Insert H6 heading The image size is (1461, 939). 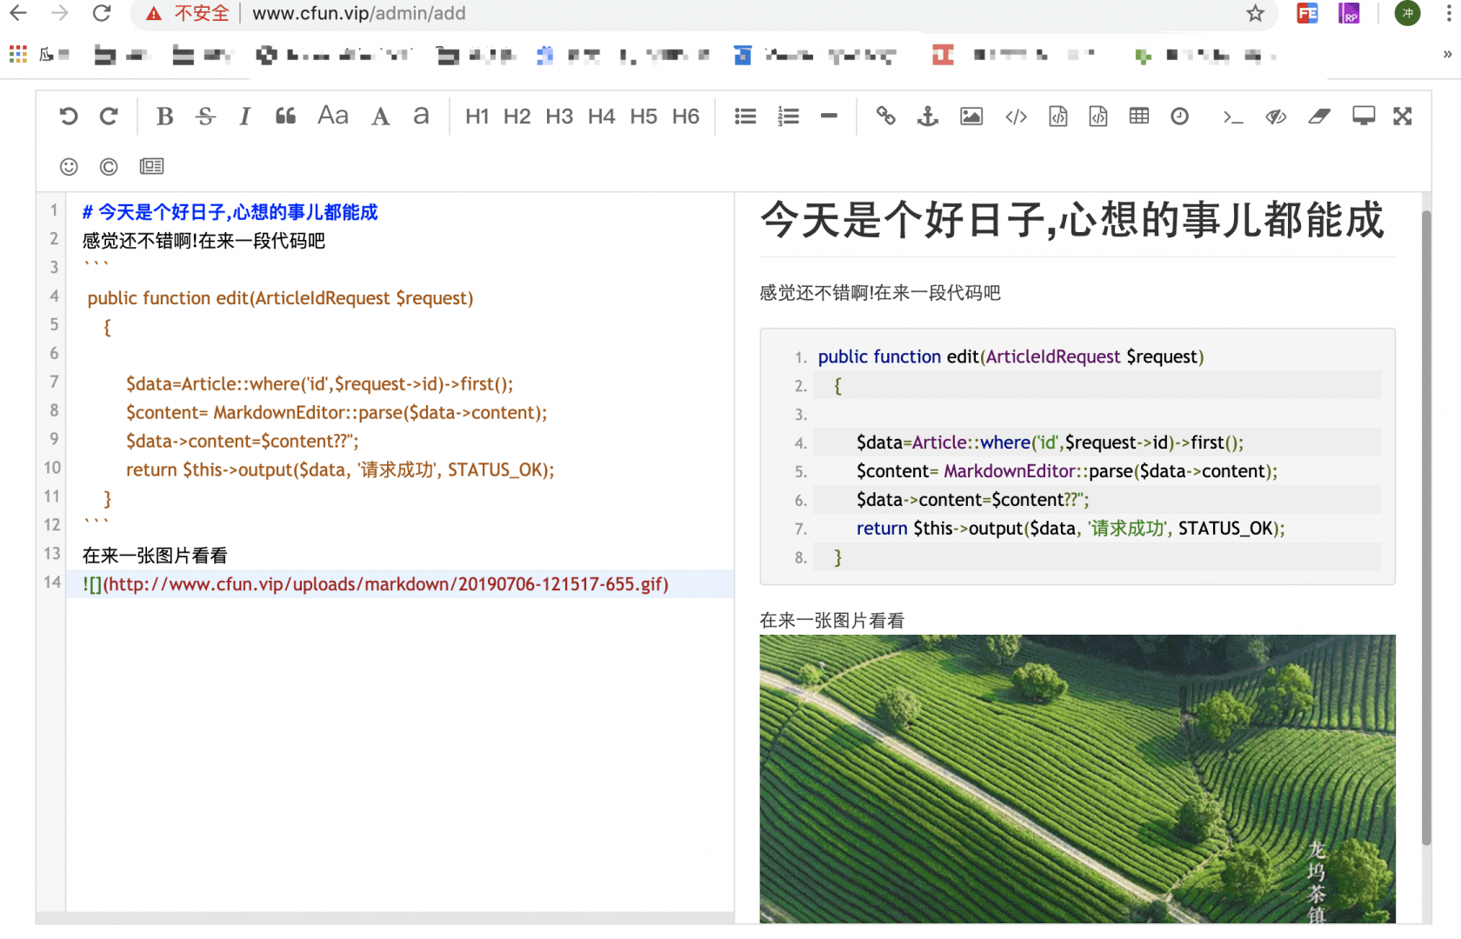pyautogui.click(x=685, y=117)
